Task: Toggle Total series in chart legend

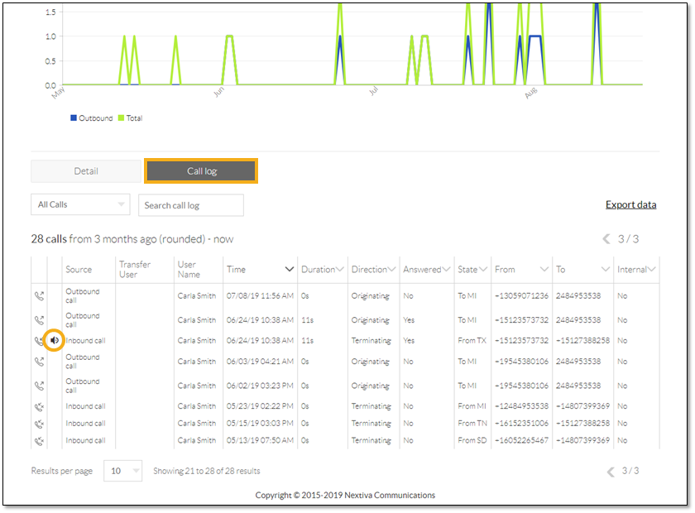Action: [x=131, y=118]
